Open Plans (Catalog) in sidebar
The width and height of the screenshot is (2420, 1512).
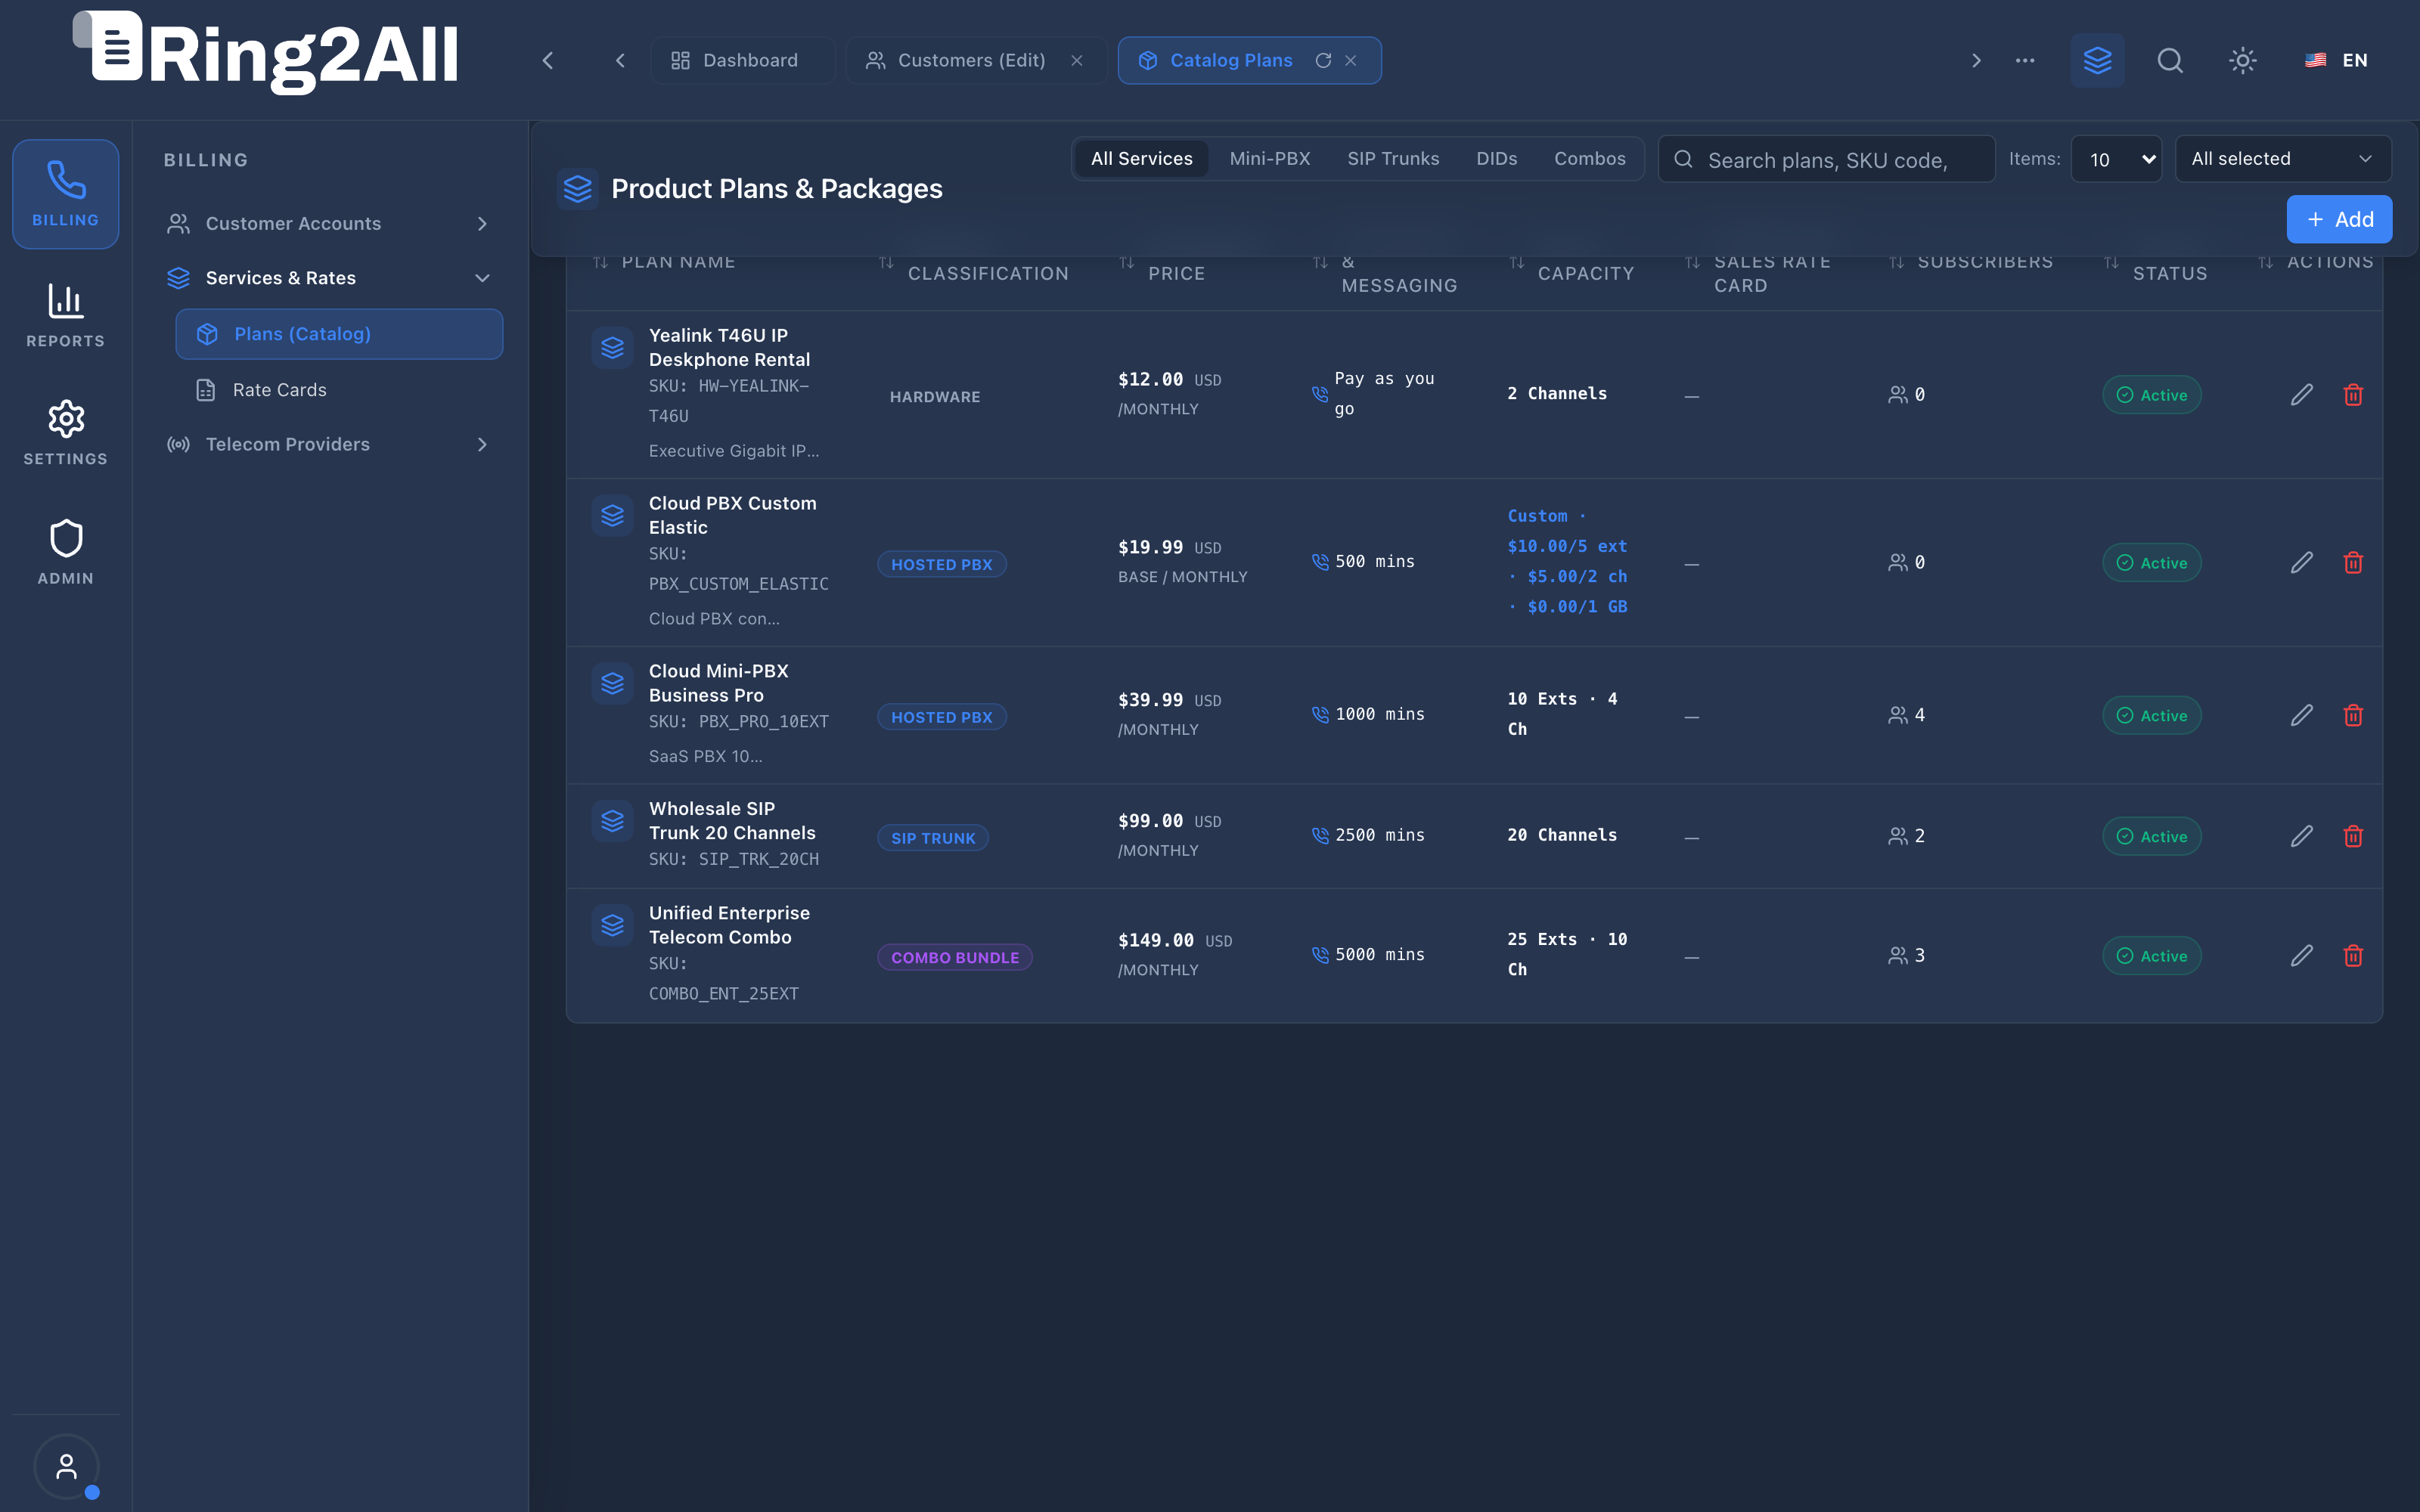click(x=339, y=334)
